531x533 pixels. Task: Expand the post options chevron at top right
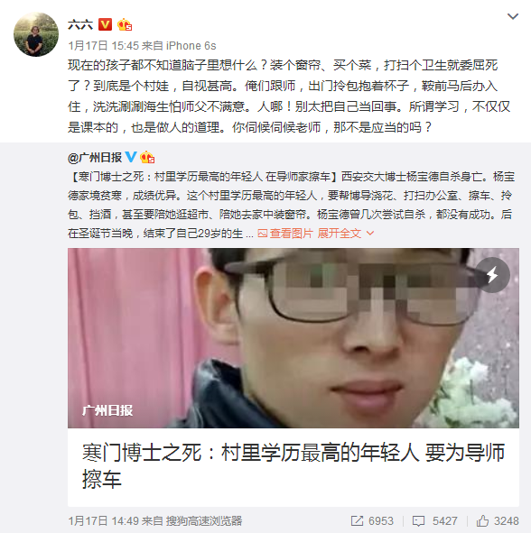[513, 16]
